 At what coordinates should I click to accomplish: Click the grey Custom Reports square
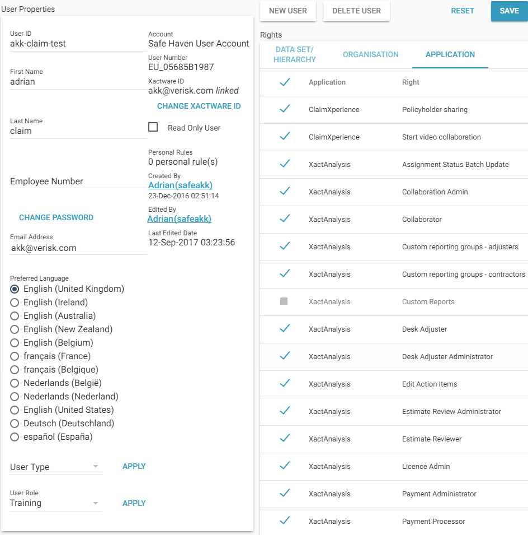pyautogui.click(x=284, y=301)
